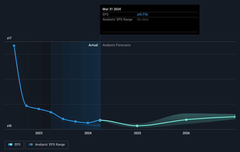Click the Mar 31 2024 highlighted data point
The height and width of the screenshot is (152, 240).
tap(100, 120)
